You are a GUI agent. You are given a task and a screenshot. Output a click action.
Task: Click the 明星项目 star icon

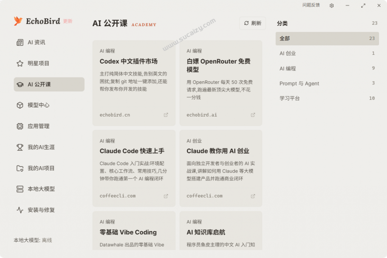pyautogui.click(x=20, y=64)
